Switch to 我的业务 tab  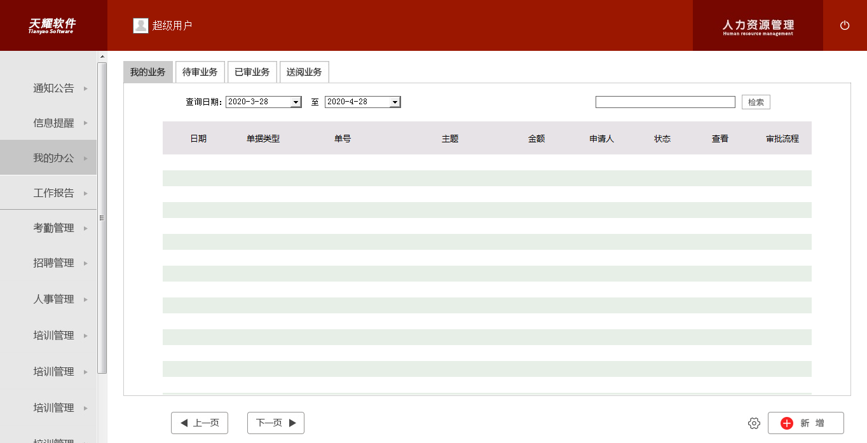(x=148, y=72)
